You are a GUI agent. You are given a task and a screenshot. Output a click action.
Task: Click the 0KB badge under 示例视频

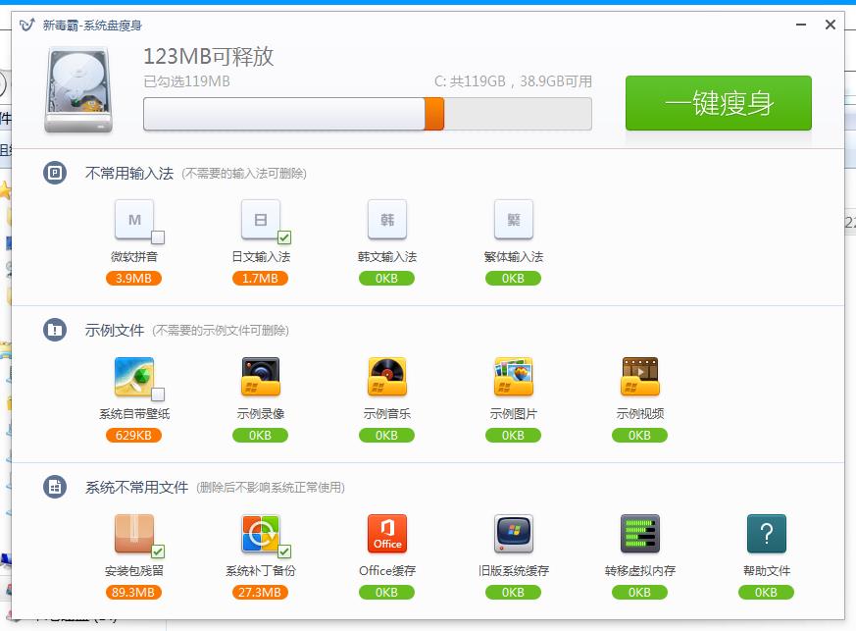pyautogui.click(x=639, y=436)
